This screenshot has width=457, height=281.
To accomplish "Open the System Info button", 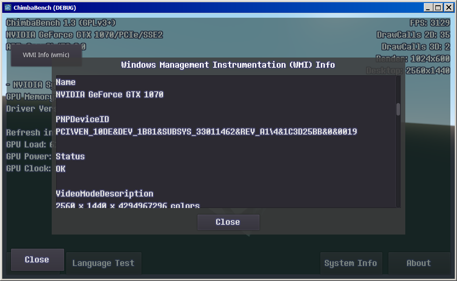I will (351, 263).
